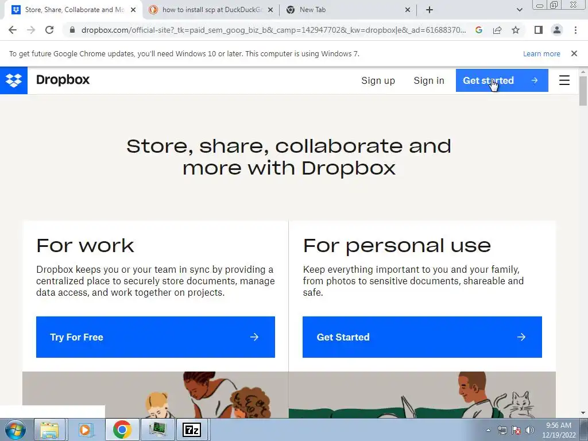Bookmark this page with star icon

[516, 30]
